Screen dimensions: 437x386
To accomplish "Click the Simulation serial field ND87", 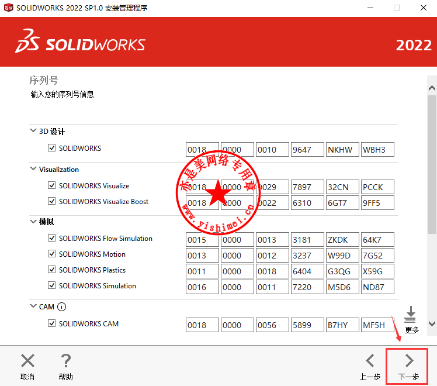I will (x=377, y=287).
